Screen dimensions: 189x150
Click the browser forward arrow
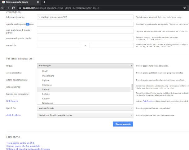pos(8,8)
